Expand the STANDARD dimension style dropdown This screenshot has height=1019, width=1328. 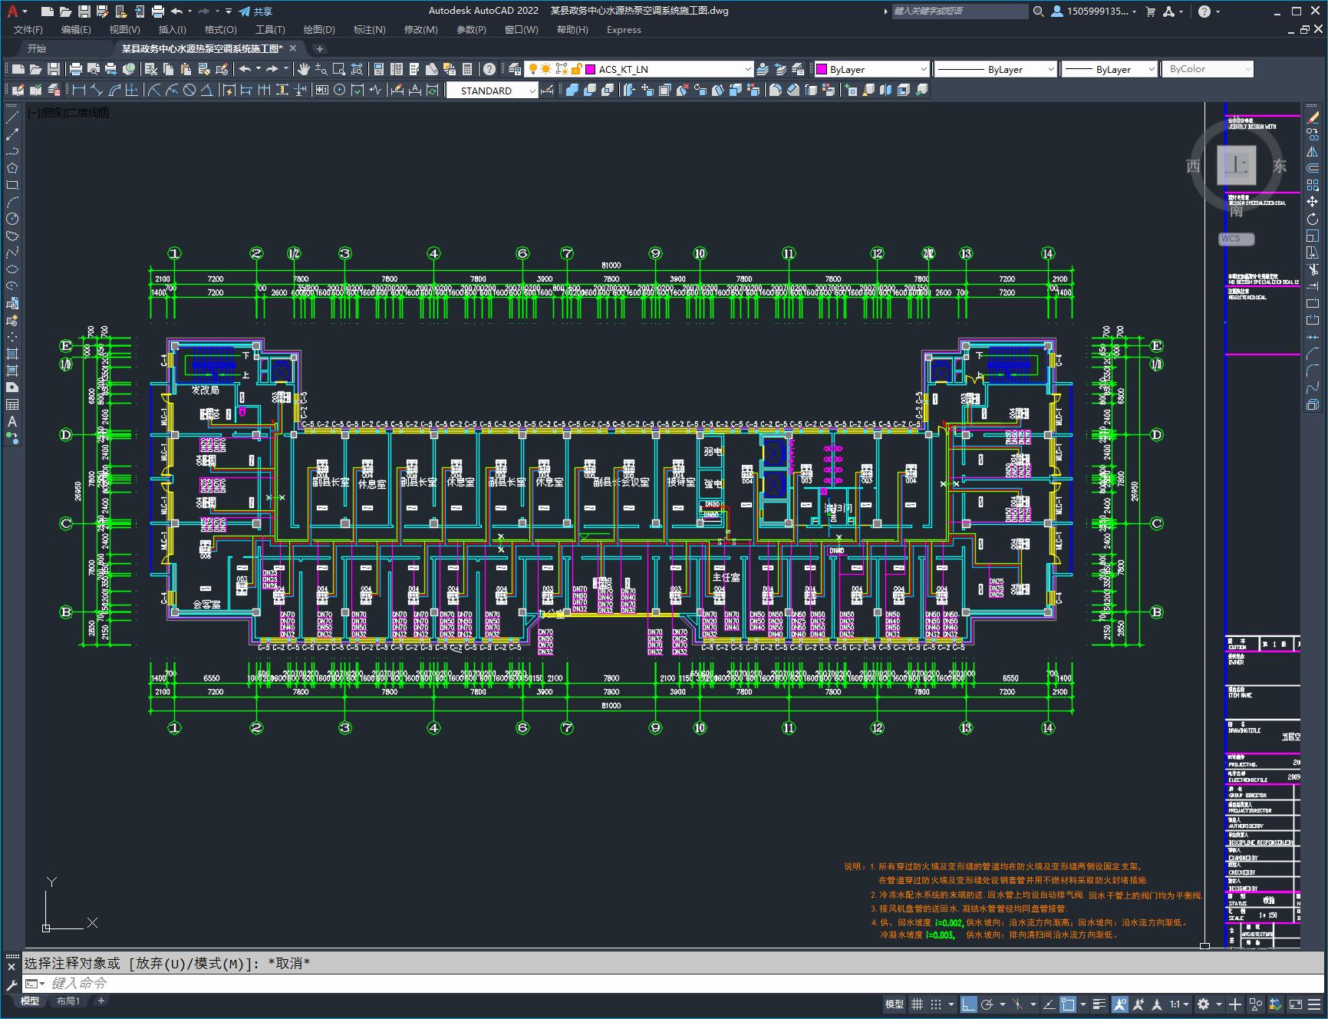(532, 91)
